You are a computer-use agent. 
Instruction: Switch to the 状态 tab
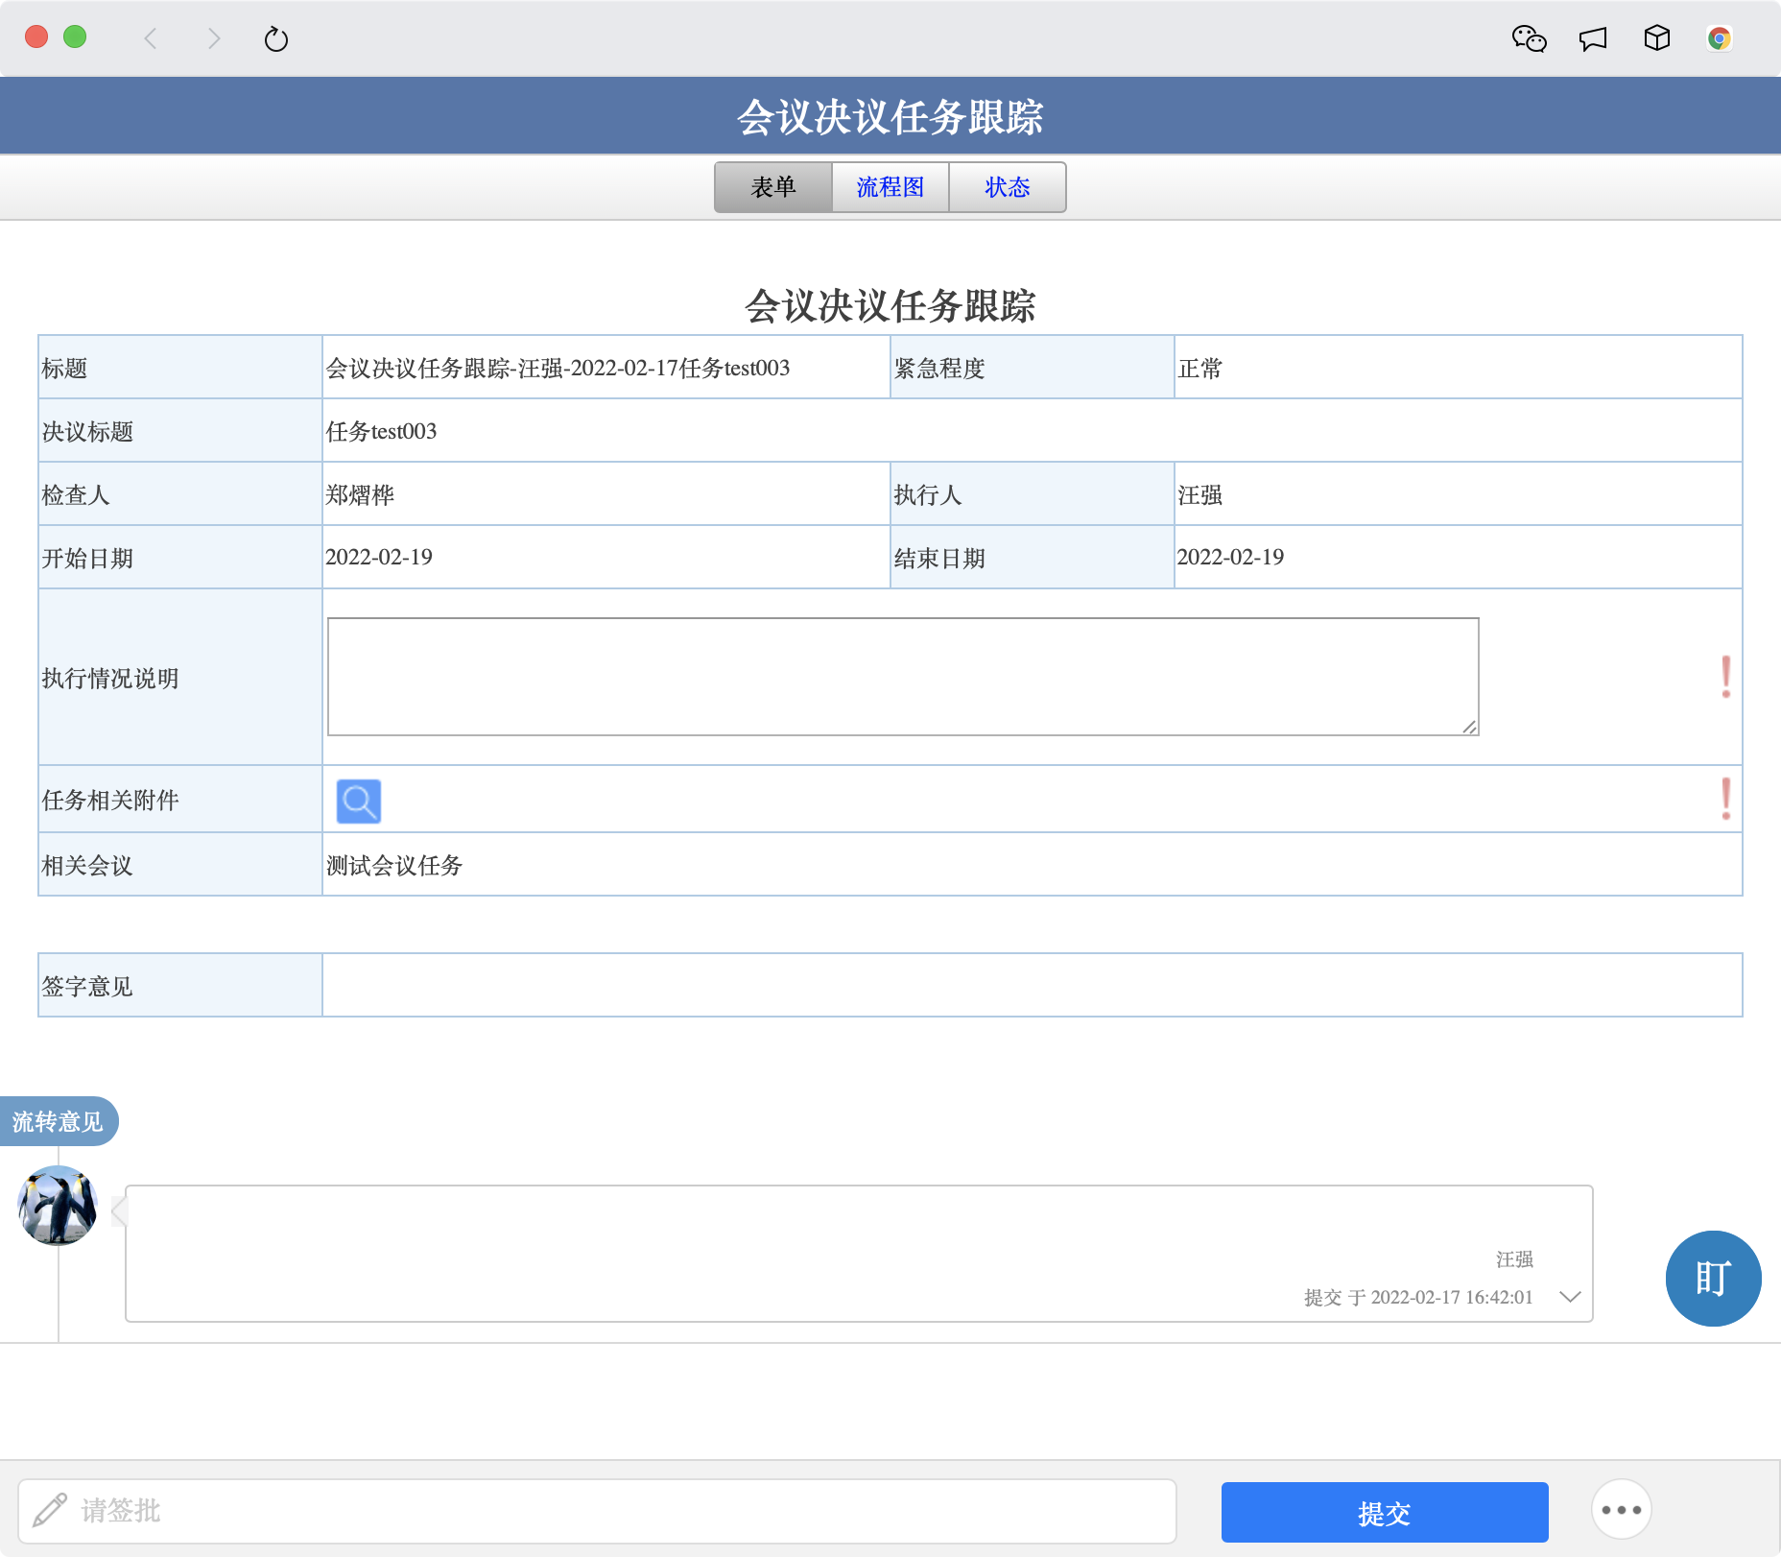[1007, 187]
